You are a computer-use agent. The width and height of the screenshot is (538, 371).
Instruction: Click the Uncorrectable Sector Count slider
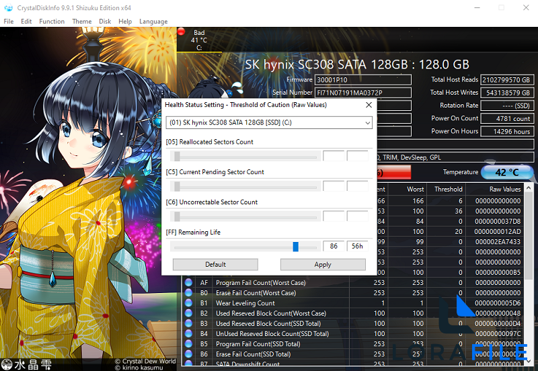pos(245,216)
